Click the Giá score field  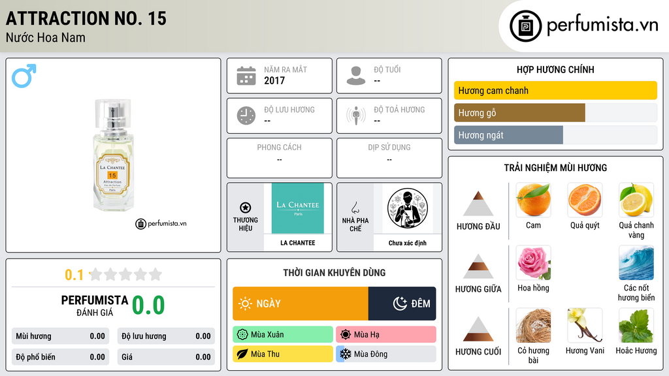[166, 357]
